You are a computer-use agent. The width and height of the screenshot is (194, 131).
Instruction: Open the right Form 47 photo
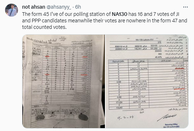click(147, 81)
